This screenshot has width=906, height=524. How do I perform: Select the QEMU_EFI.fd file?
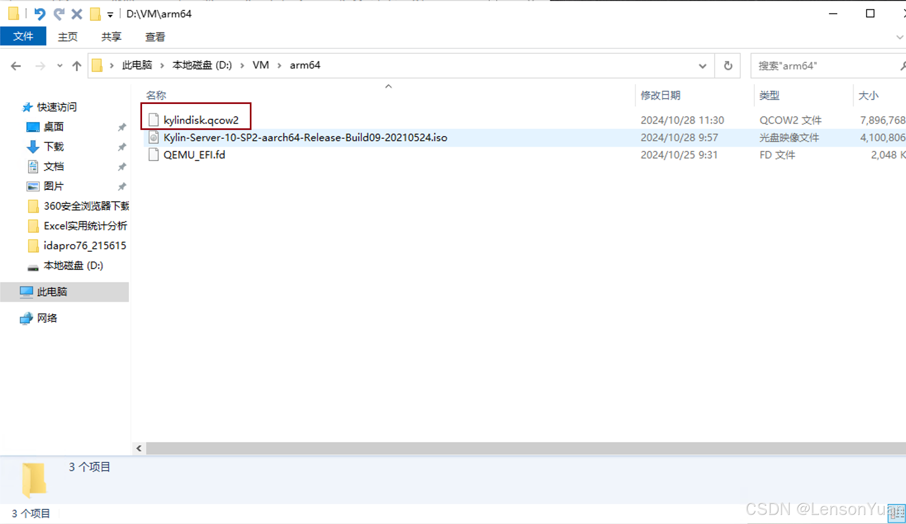194,155
